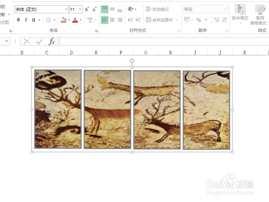Toggle italic formatting
269x202 pixels.
(26, 20)
